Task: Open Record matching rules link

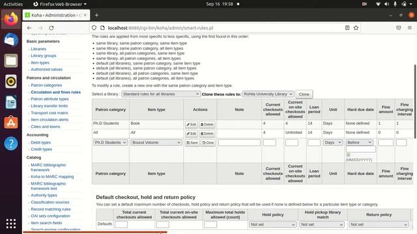Action: (x=51, y=209)
